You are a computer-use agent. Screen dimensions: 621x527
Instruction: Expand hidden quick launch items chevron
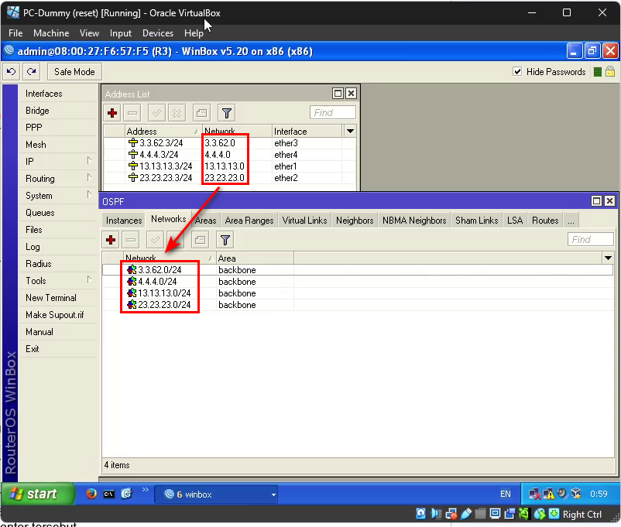pos(146,490)
